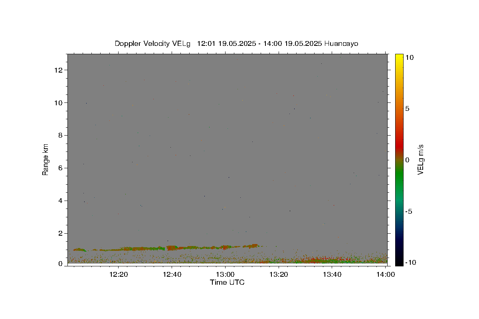Click the 6 km range tick label
The width and height of the screenshot is (479, 319).
coord(61,168)
